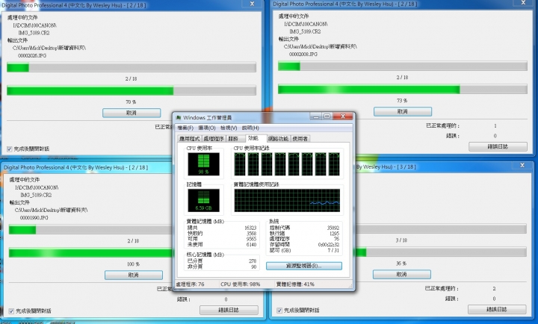Click the '73 %' progress text

(402, 101)
